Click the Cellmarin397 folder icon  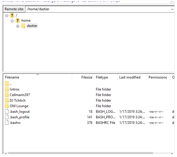click(7, 95)
